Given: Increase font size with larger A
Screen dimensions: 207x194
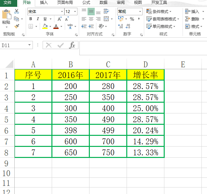Looking at the screenshot, I should [60, 19].
